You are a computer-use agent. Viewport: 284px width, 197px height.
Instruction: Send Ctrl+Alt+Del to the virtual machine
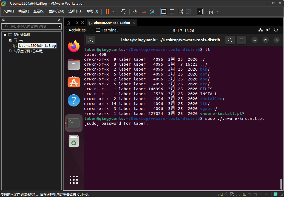124,11
